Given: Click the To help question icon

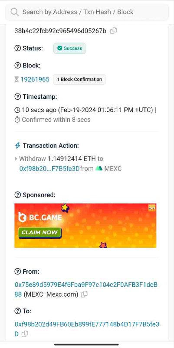Looking at the screenshot, I should tap(17, 311).
